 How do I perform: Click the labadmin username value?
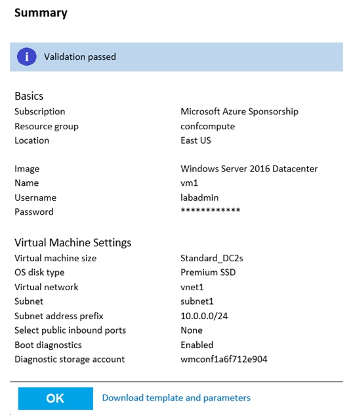199,198
